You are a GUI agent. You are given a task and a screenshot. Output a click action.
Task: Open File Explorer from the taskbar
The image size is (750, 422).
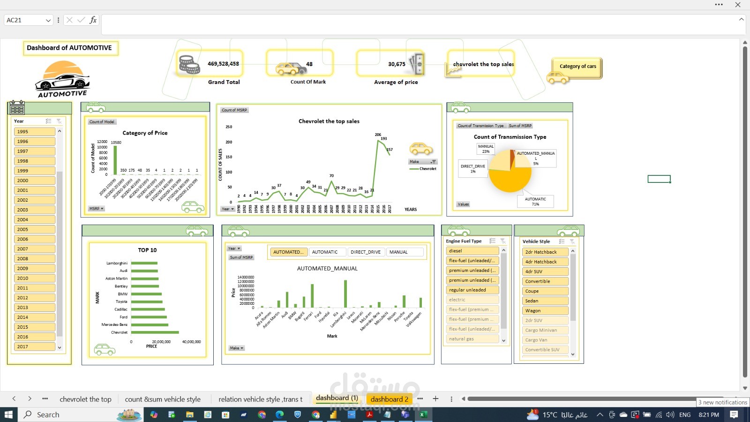pyautogui.click(x=189, y=414)
